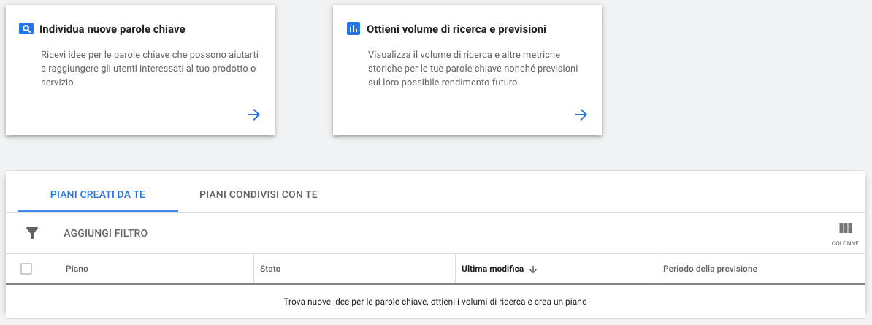Switch to Piani condivisi con te tab
The image size is (872, 325).
click(259, 194)
